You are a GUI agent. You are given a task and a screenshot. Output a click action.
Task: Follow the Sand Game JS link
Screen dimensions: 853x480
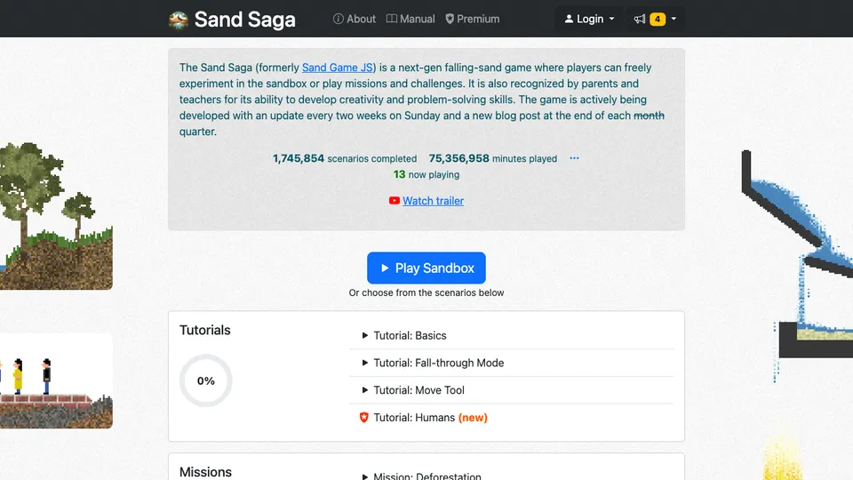click(338, 68)
